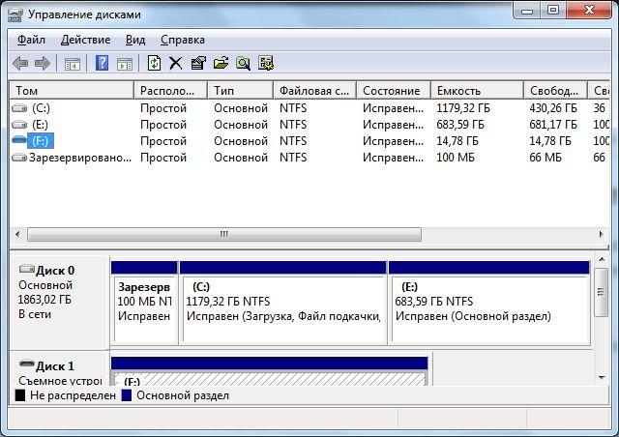
Task: Click the drive icon of volume (E:)
Action: [19, 125]
